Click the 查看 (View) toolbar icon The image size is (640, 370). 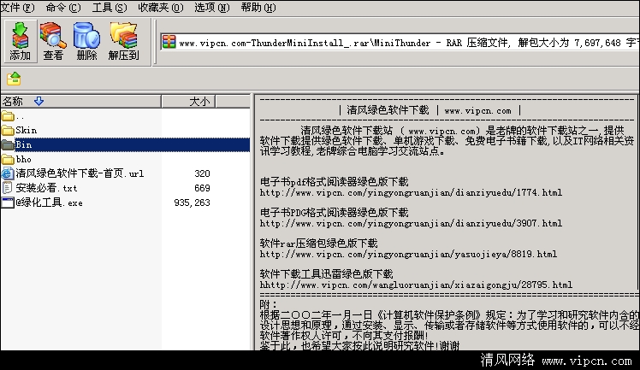point(53,40)
